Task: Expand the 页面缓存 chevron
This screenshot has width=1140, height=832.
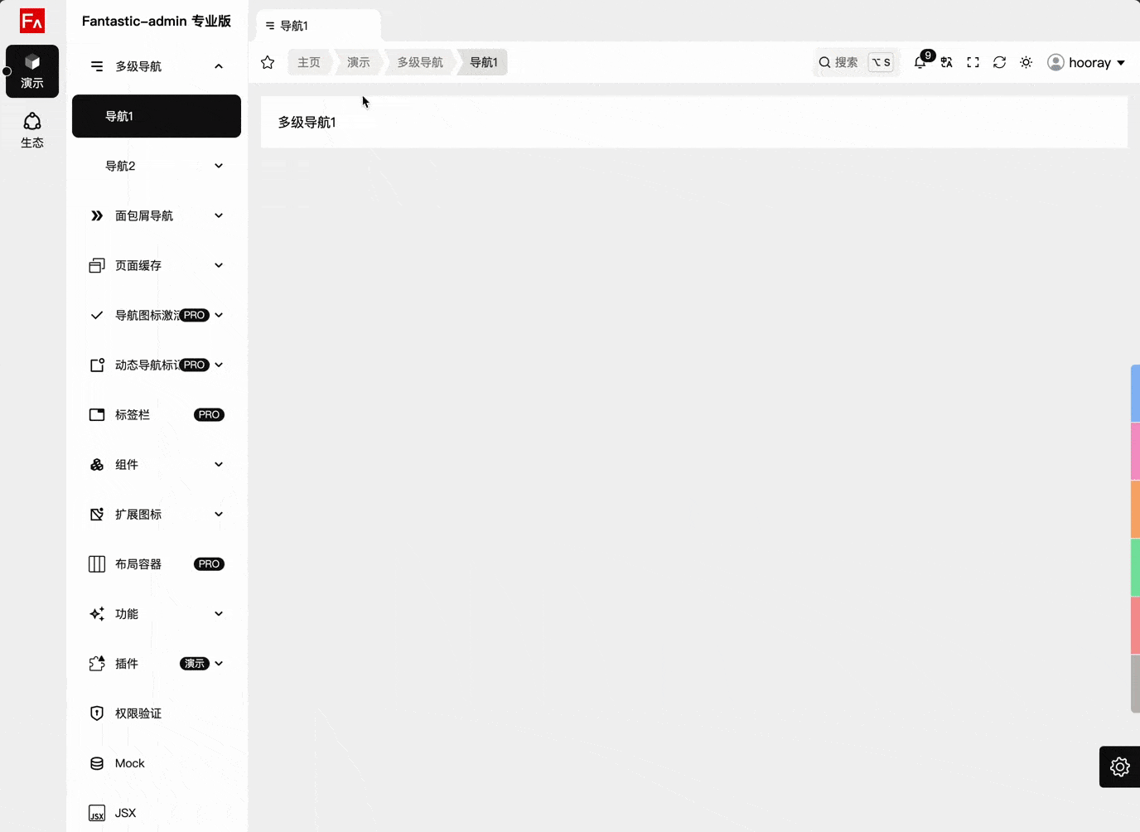Action: click(x=219, y=265)
